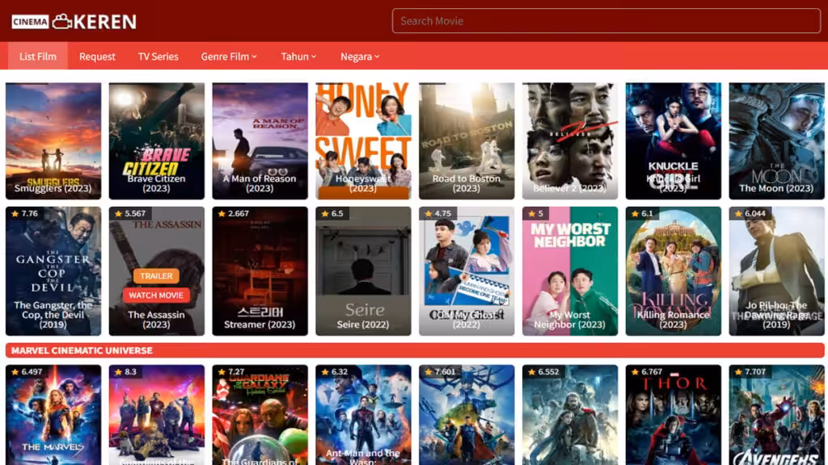The width and height of the screenshot is (828, 465).
Task: Open the Request menu item
Action: tap(97, 57)
